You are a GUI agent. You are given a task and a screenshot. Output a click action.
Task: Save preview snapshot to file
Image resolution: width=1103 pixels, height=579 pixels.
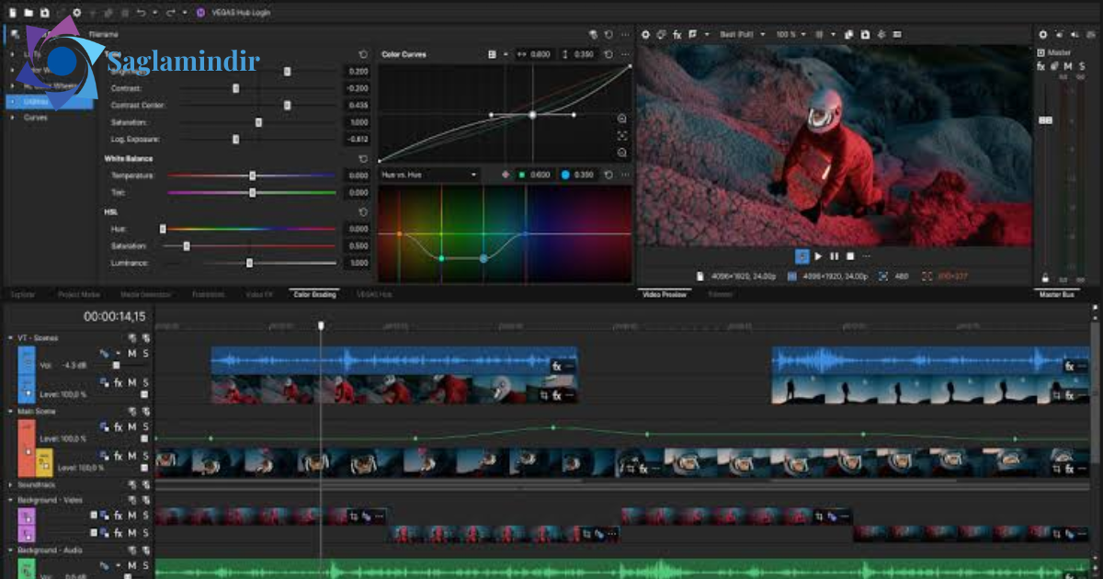click(867, 35)
